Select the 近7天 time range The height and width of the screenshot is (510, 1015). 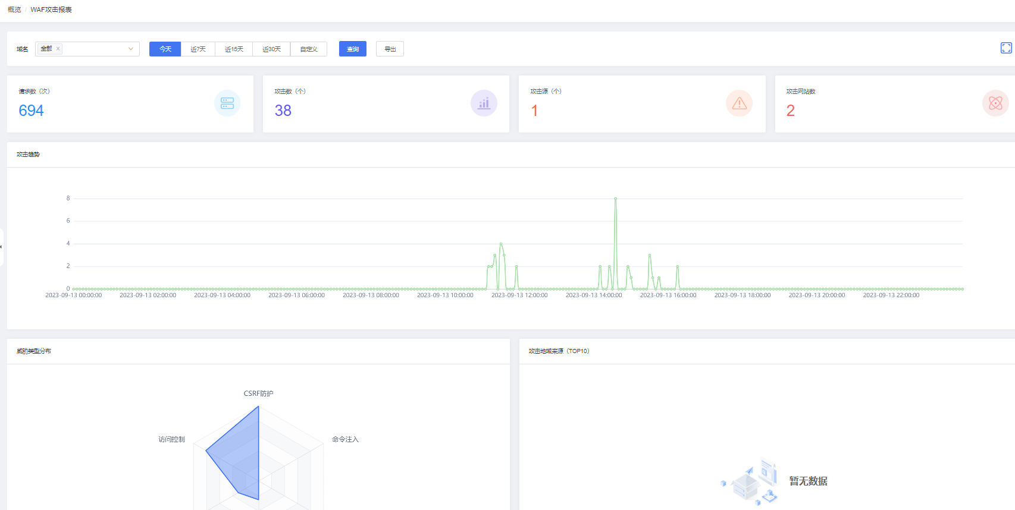pos(198,49)
